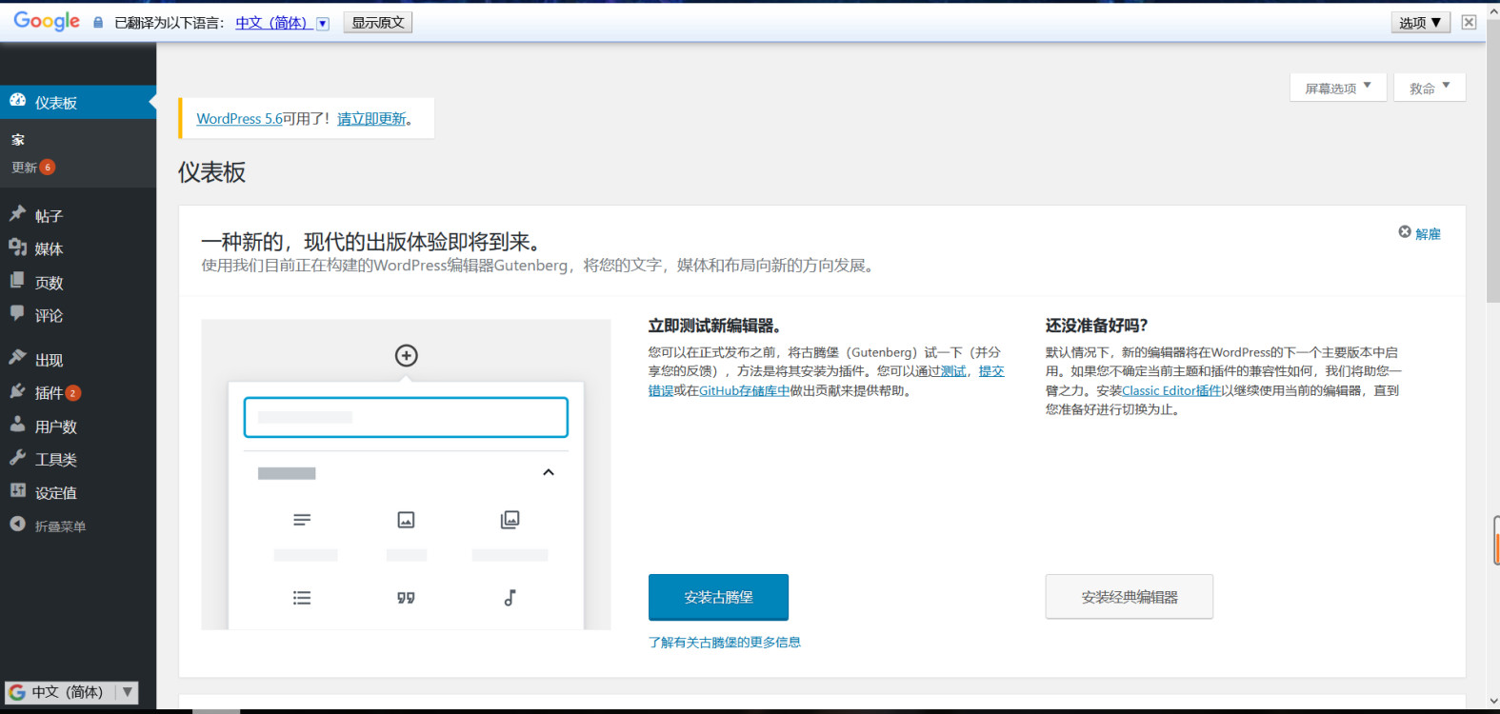Image resolution: width=1500 pixels, height=714 pixels.
Task: Open the 选项 dropdown in translate bar
Action: [1420, 23]
